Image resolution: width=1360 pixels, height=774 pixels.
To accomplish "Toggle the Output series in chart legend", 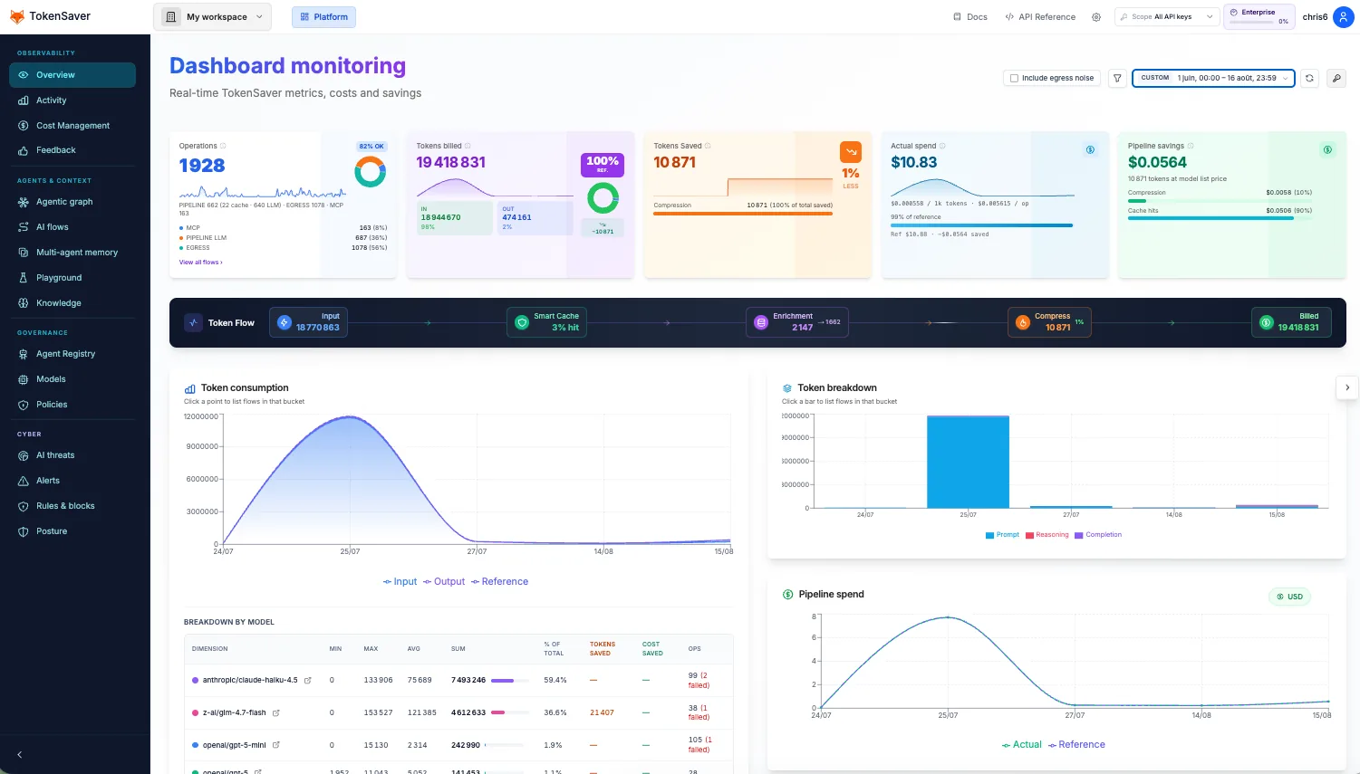I will [x=444, y=582].
